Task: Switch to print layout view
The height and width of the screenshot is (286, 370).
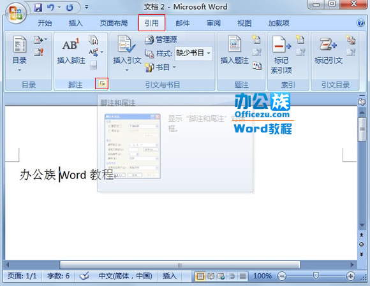Action: pos(200,276)
